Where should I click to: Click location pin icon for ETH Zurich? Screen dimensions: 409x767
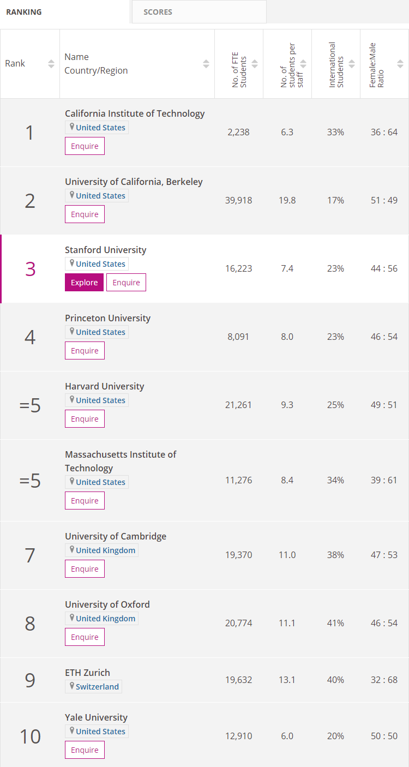72,686
